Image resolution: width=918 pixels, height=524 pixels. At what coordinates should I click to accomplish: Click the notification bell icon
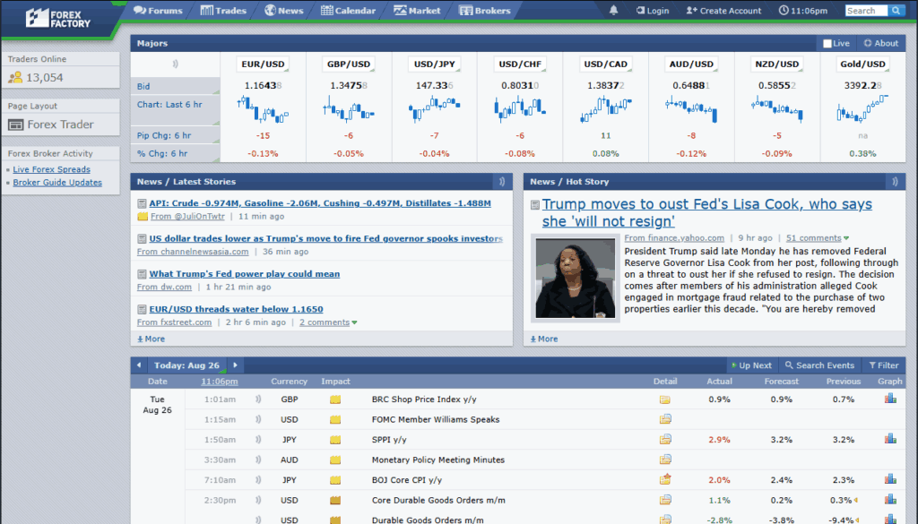click(x=613, y=11)
